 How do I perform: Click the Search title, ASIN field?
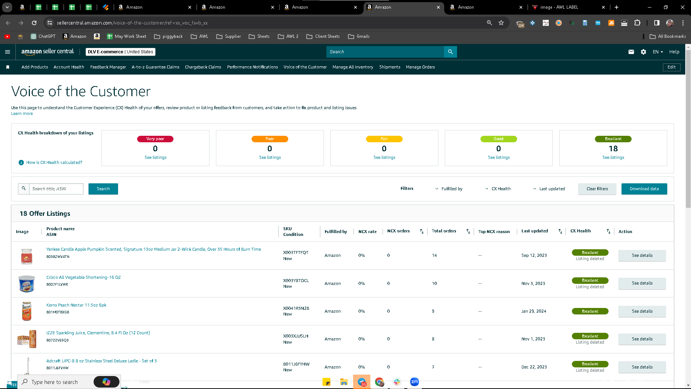click(x=56, y=189)
